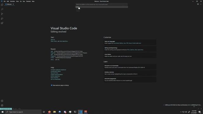Choose Windows in the platform list
203x114 pixels.
(x=101, y=9)
